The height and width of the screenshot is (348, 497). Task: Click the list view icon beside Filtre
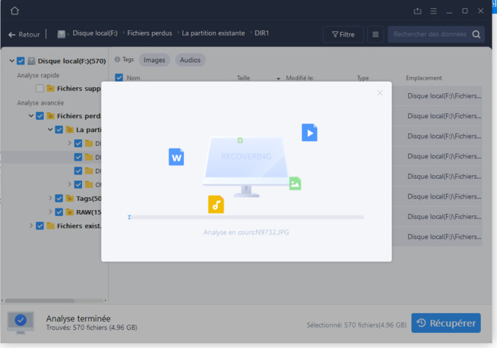pyautogui.click(x=375, y=34)
